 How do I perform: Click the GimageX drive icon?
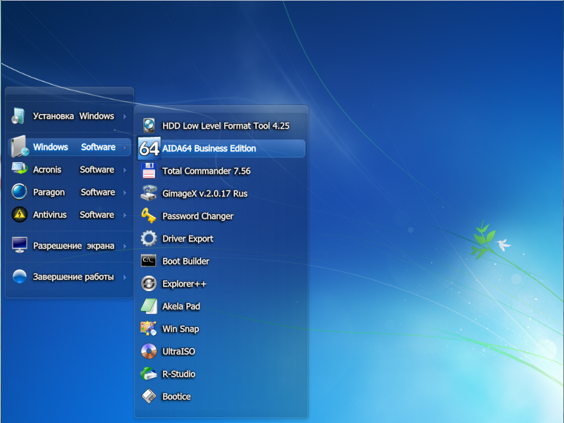pyautogui.click(x=149, y=193)
